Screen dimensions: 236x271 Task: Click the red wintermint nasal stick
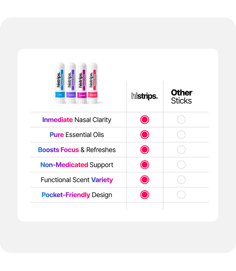[93, 83]
